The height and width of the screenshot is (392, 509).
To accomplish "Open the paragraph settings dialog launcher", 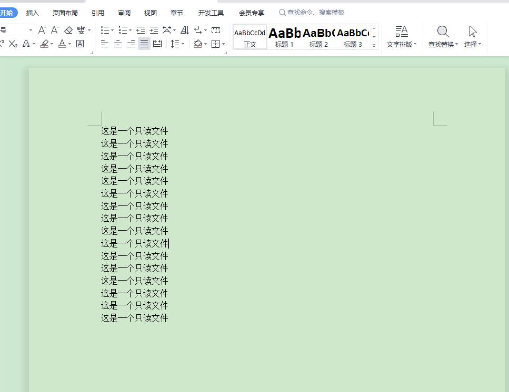I will pos(225,53).
